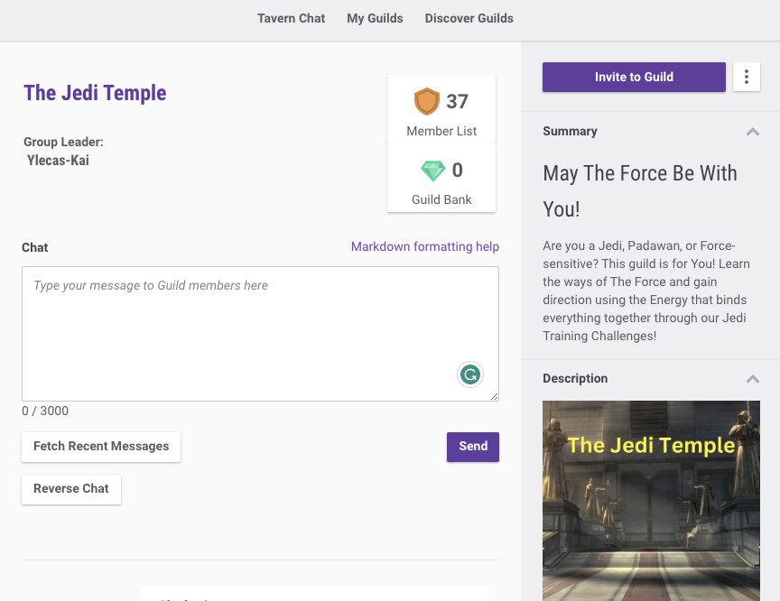Click the guild bank gem count 0
The height and width of the screenshot is (601, 780).
(457, 171)
